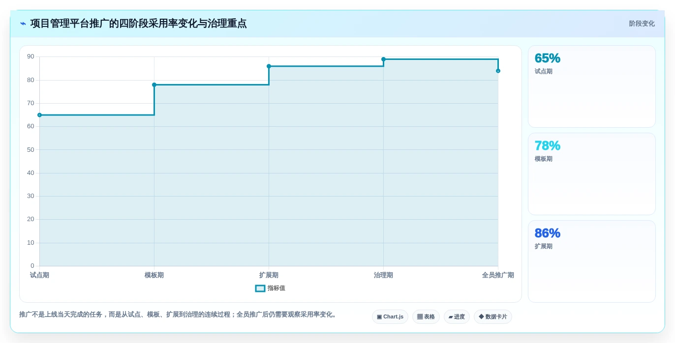Image resolution: width=675 pixels, height=343 pixels.
Task: Toggle the 指标值 legend item
Action: click(x=270, y=288)
